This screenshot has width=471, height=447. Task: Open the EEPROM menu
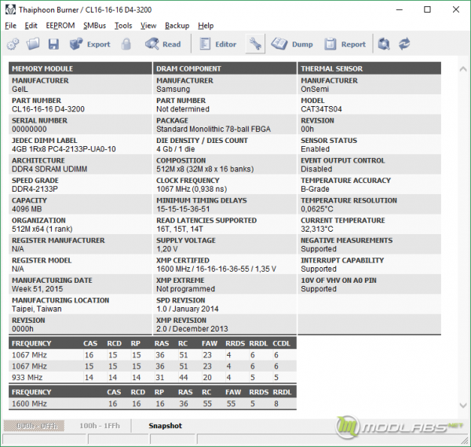[x=60, y=25]
